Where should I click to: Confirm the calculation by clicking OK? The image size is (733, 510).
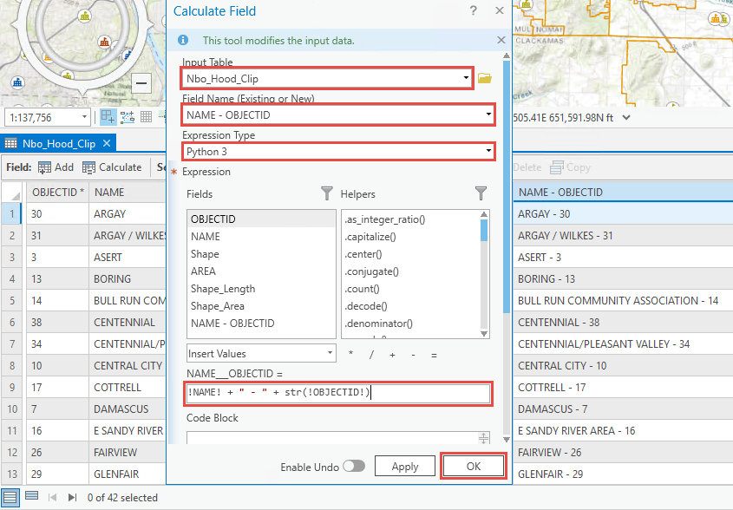pos(473,466)
